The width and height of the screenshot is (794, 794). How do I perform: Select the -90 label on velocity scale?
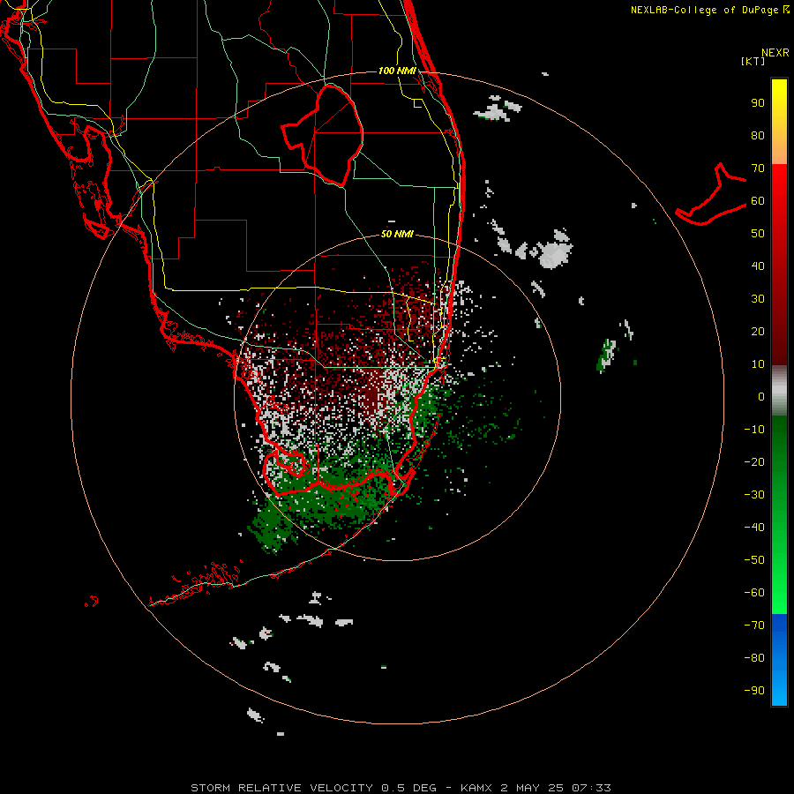(754, 691)
